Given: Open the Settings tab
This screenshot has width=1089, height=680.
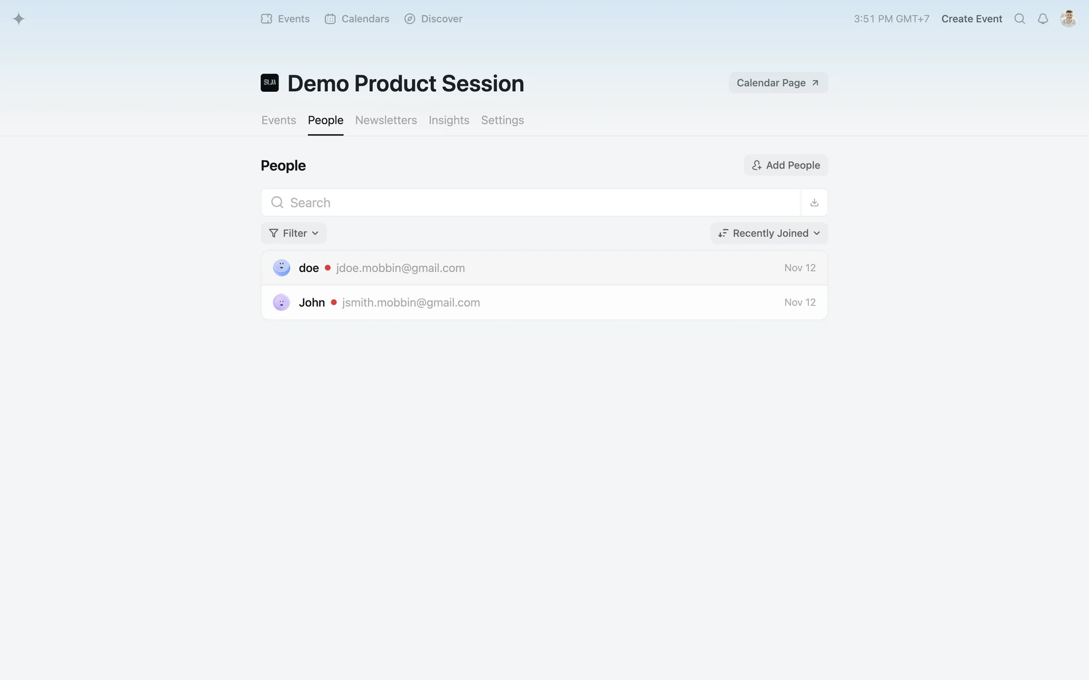Looking at the screenshot, I should tap(502, 120).
